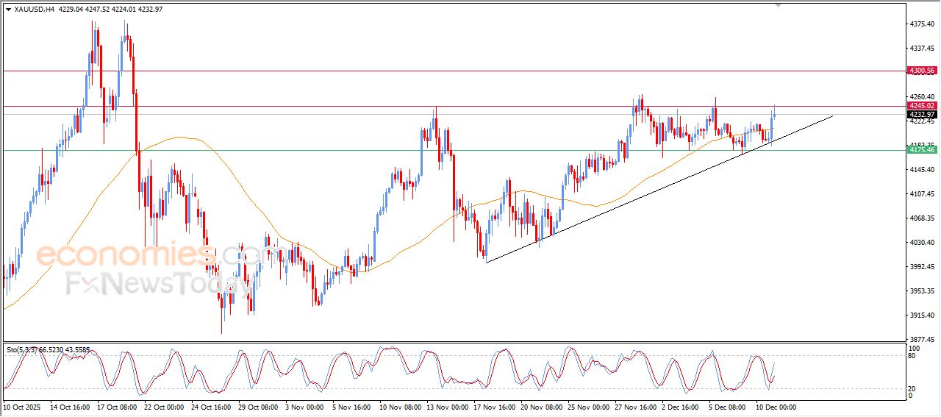Click the 10 Oct 2025 date label
Screen dimensions: 941x417
coord(23,407)
